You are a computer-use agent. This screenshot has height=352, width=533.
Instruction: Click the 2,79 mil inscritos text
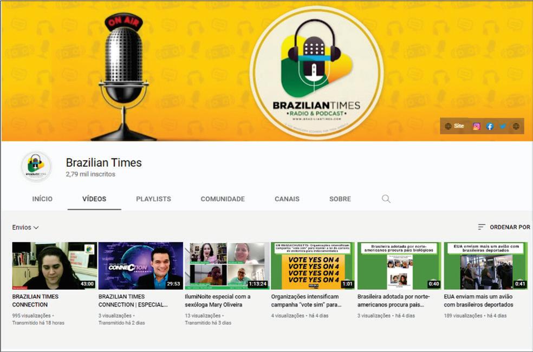point(90,174)
